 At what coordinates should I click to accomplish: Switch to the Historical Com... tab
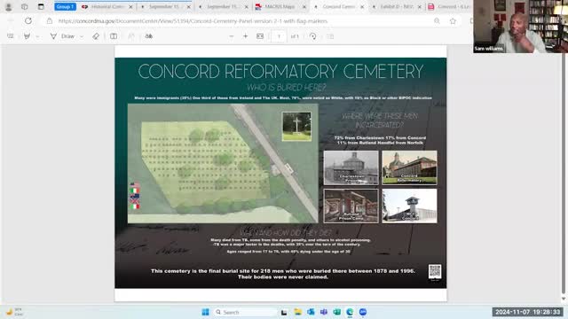click(106, 6)
